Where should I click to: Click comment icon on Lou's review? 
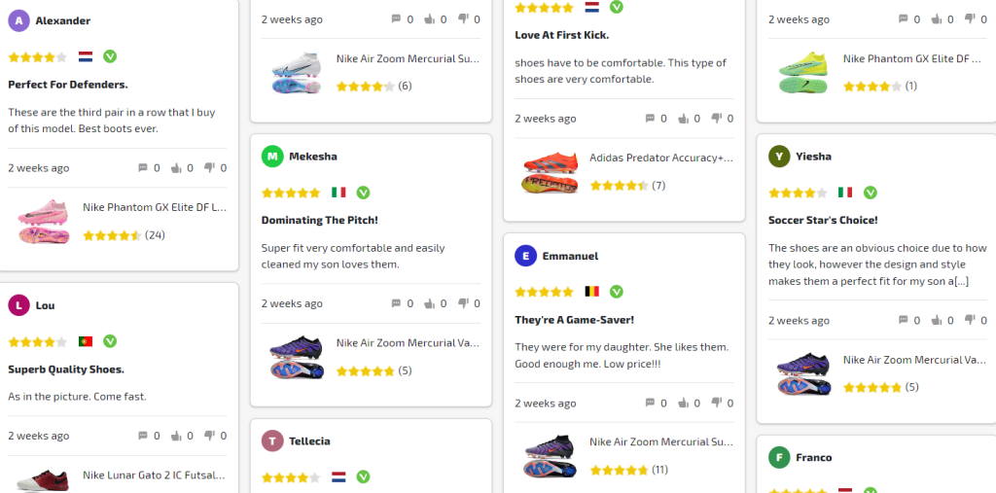[143, 436]
